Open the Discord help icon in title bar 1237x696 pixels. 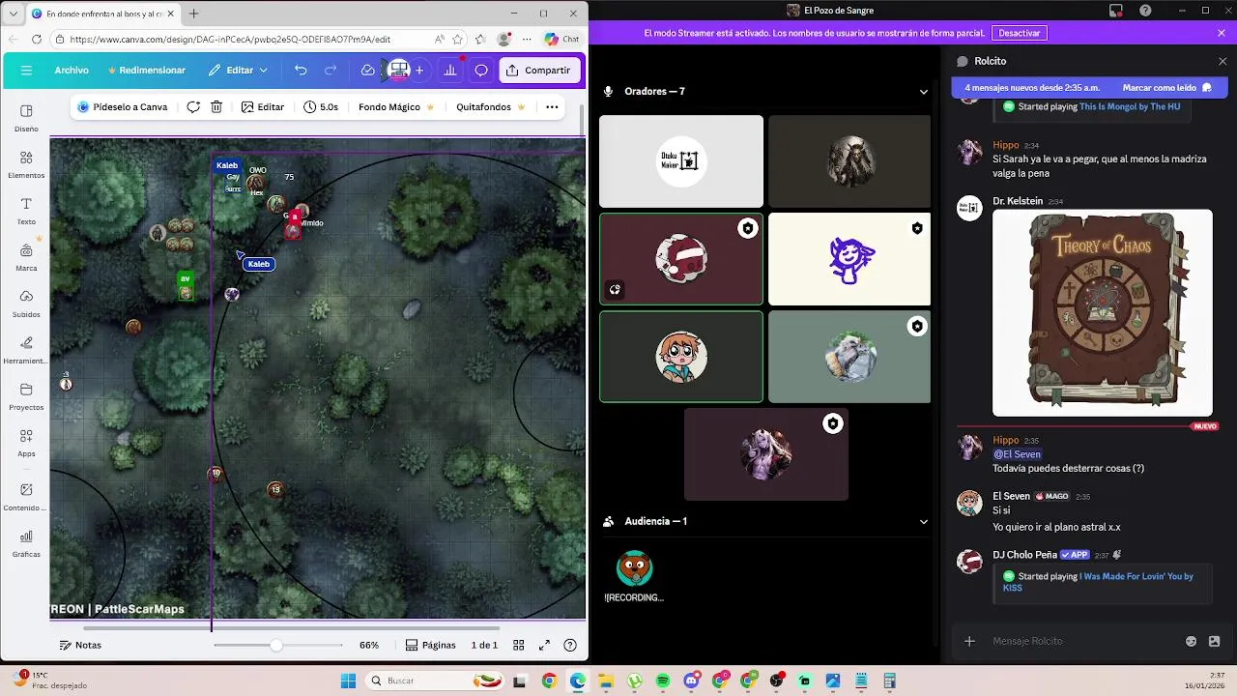(1145, 10)
